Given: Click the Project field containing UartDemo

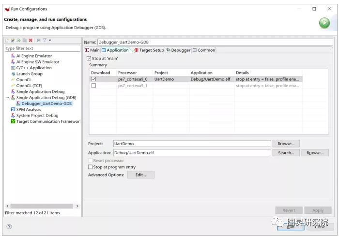Looking at the screenshot, I should (192, 144).
